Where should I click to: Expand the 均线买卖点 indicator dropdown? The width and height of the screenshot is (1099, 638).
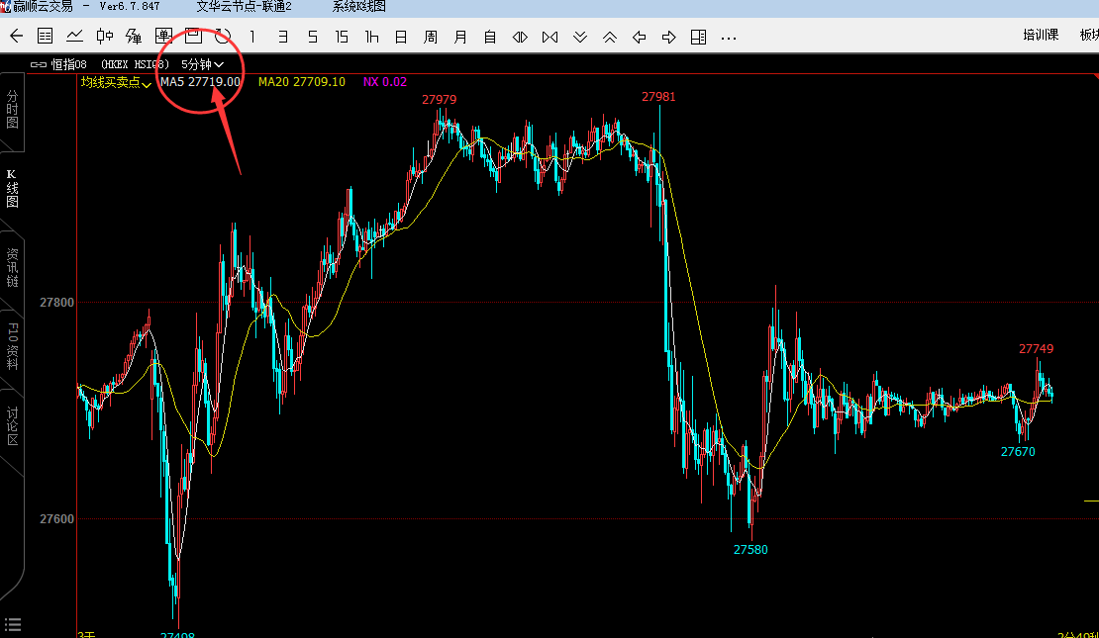116,82
